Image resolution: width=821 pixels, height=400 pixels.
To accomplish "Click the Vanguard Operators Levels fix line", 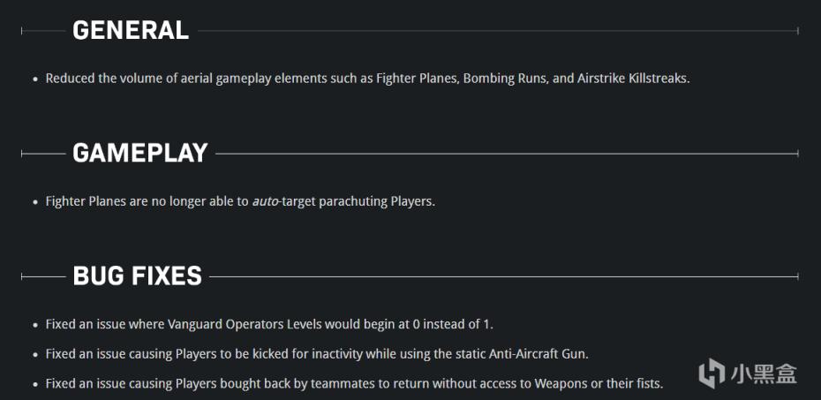I will point(269,324).
